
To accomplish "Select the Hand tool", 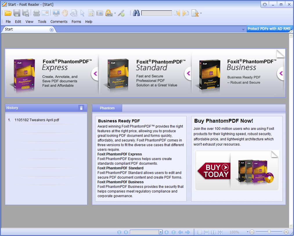I will click(65, 13).
